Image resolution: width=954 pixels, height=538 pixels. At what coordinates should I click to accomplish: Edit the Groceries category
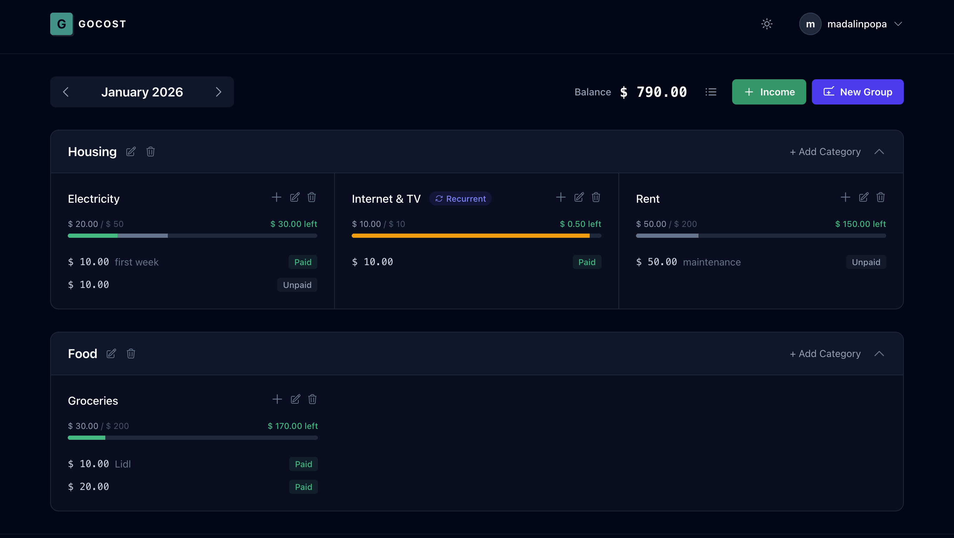point(296,399)
